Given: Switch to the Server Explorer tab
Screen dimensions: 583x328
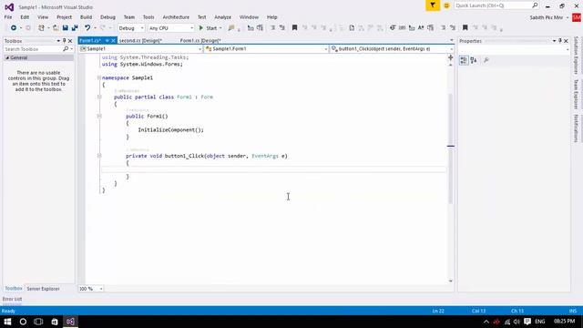Looking at the screenshot, I should [43, 289].
